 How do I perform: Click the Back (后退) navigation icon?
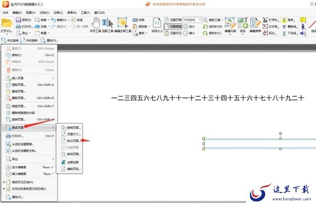(73, 20)
